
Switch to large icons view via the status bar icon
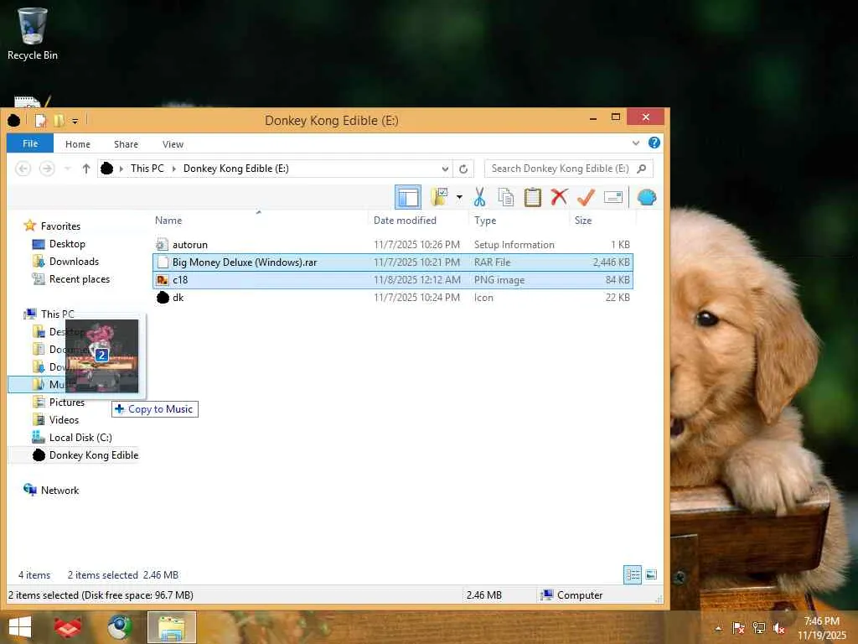pos(651,574)
